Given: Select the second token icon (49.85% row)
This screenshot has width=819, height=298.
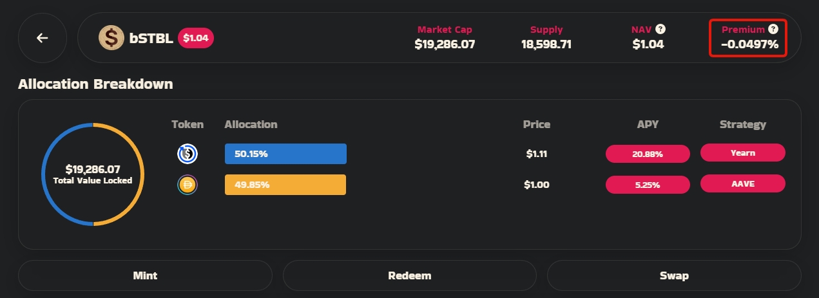Looking at the screenshot, I should 188,185.
